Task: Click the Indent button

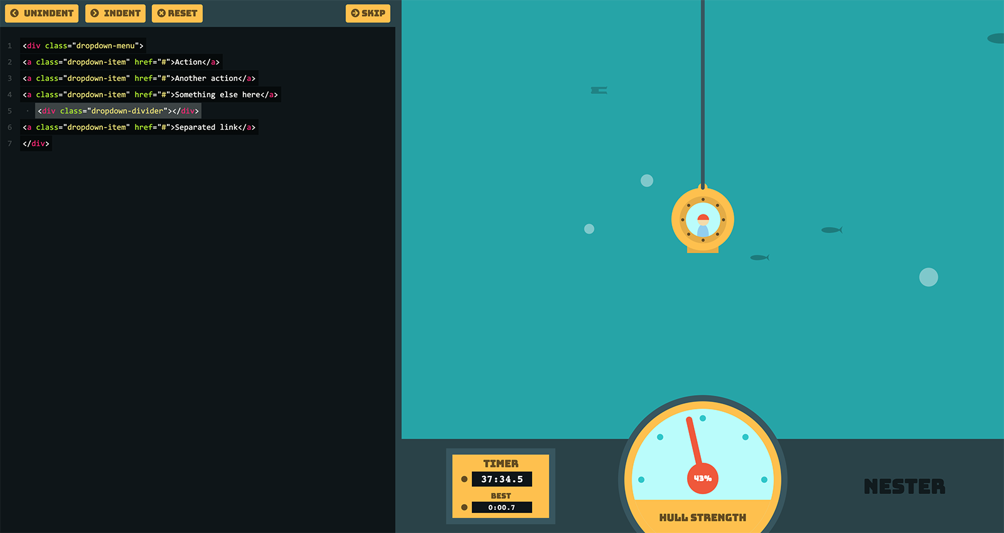Action: point(115,13)
